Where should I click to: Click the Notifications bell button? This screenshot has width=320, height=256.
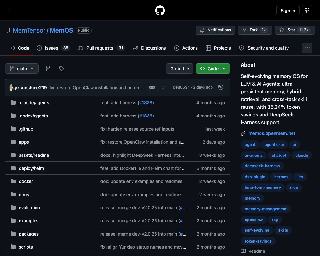(215, 30)
